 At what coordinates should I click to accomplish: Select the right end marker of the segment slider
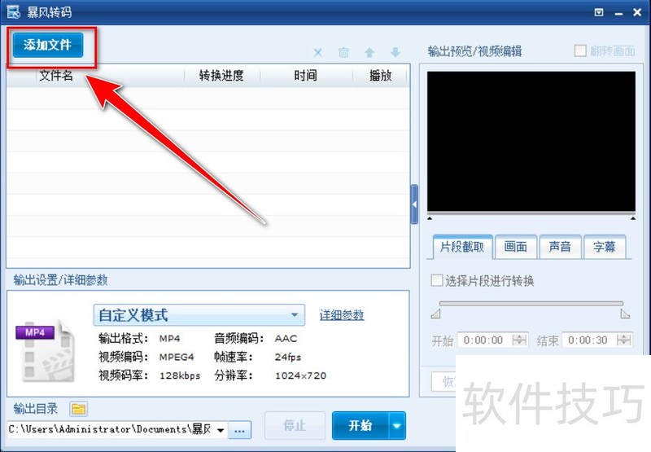click(625, 314)
